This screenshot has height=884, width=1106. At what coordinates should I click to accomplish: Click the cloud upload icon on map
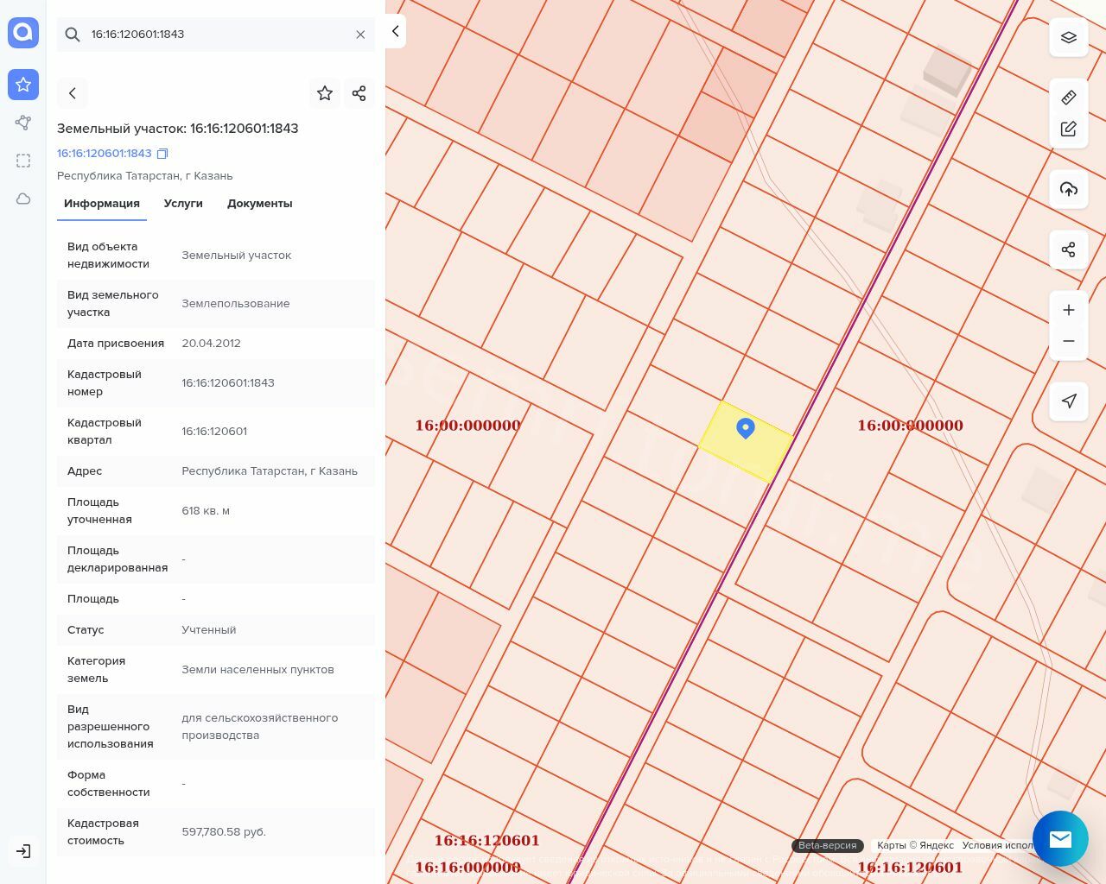tap(1069, 189)
